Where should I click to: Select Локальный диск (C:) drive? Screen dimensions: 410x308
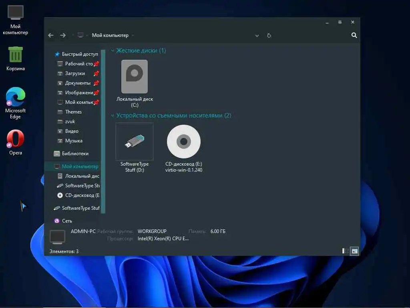(135, 83)
